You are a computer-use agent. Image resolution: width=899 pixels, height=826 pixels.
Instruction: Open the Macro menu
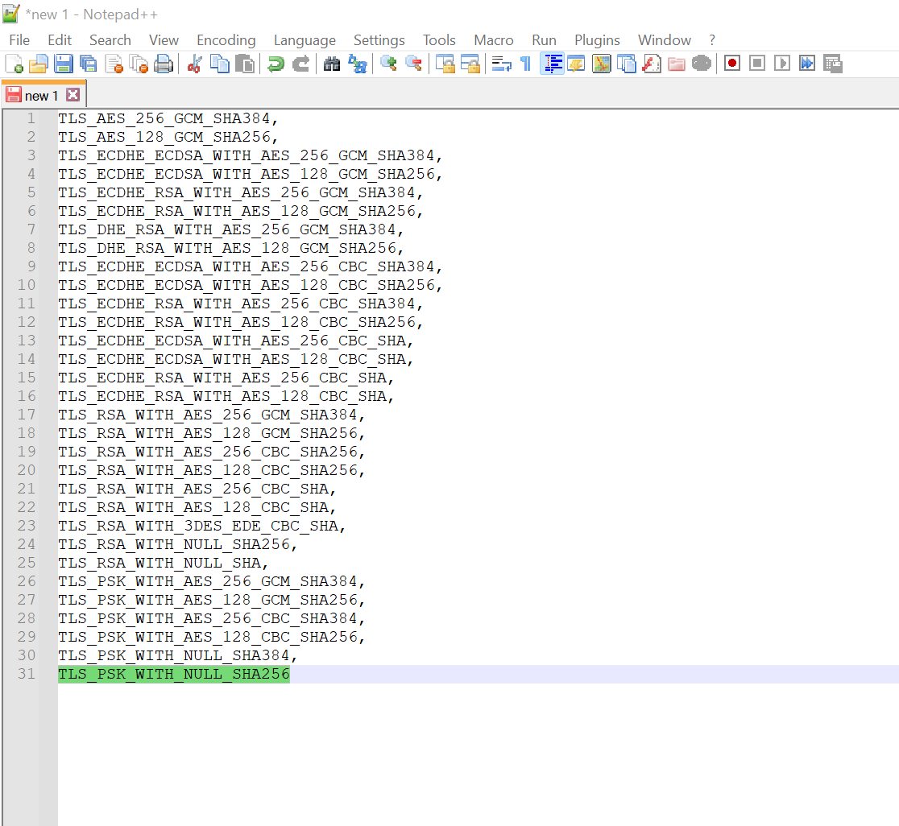(493, 39)
